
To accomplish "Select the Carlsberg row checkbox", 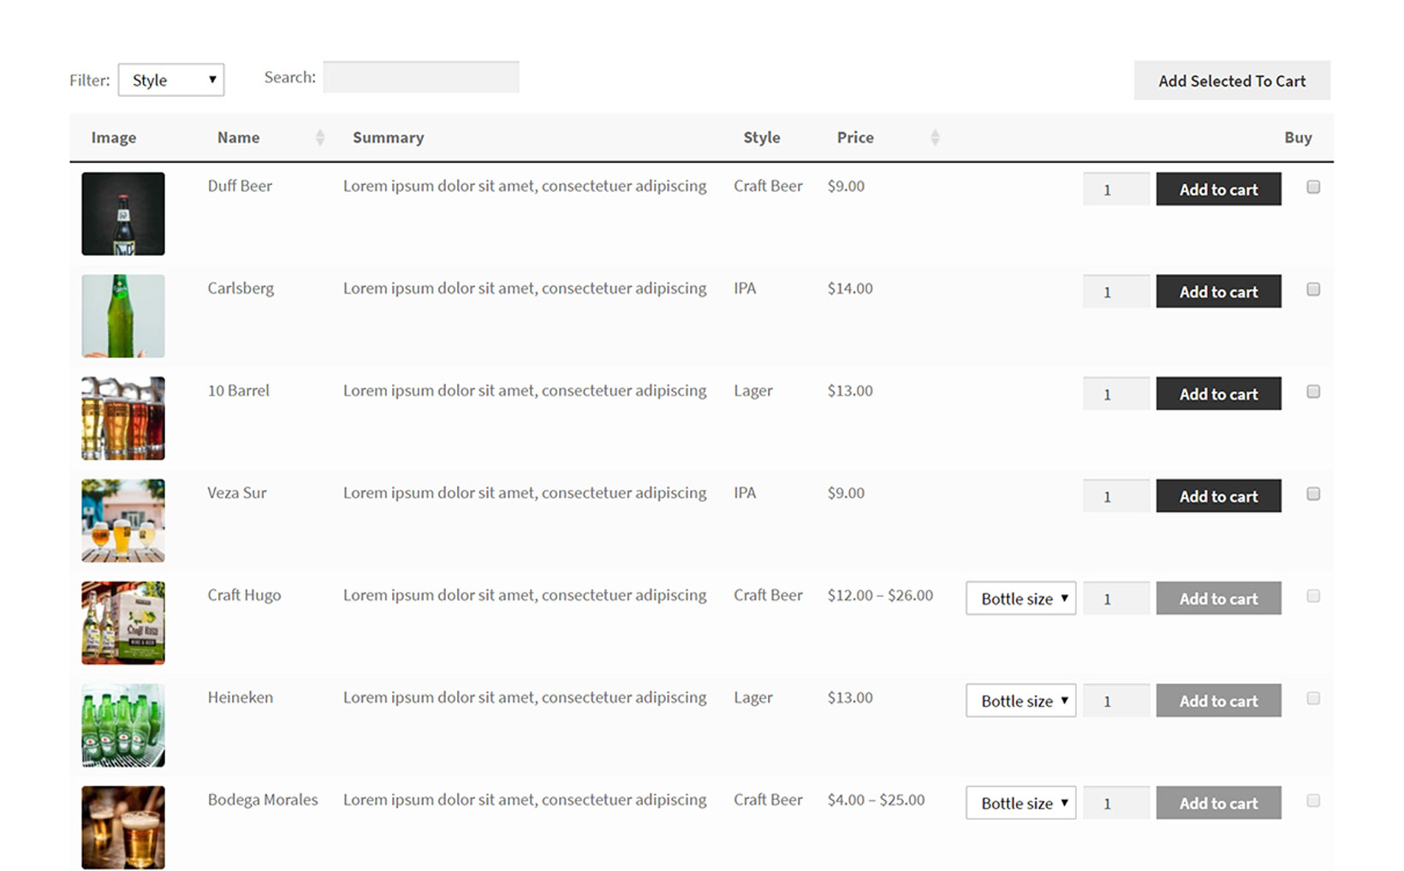I will 1312,289.
